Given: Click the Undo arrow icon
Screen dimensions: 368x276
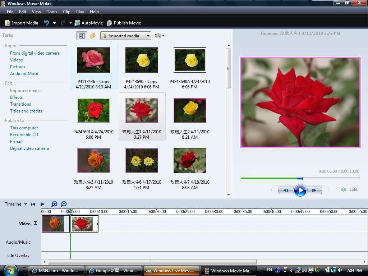Looking at the screenshot, I should pos(47,23).
